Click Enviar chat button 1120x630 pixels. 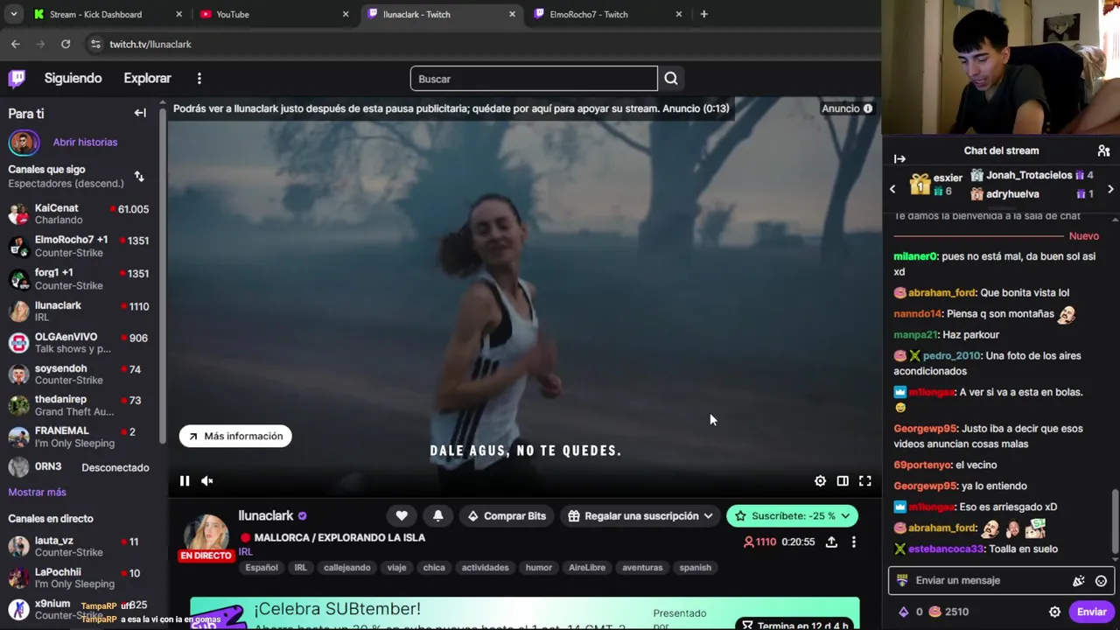[1091, 612]
